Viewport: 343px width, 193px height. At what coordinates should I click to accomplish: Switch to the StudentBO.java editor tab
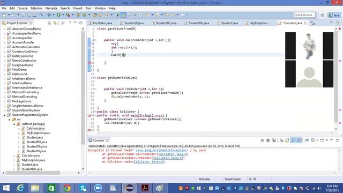(x=165, y=23)
